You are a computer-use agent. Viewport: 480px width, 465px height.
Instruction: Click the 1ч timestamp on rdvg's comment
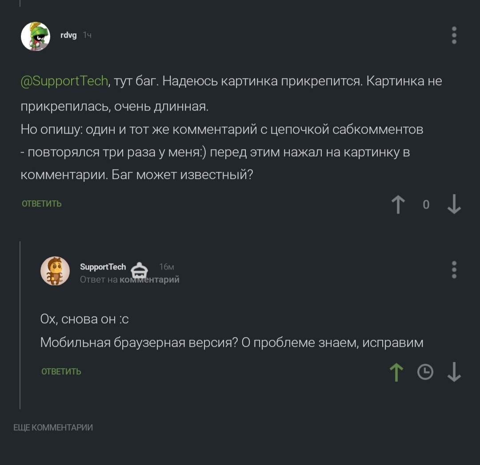[87, 35]
